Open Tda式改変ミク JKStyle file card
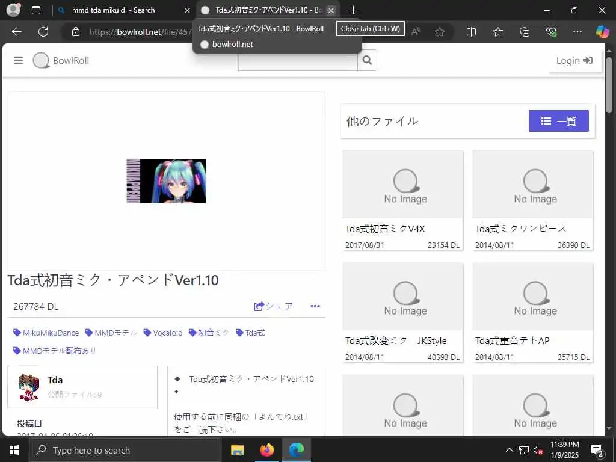The image size is (616, 462). coord(402,312)
